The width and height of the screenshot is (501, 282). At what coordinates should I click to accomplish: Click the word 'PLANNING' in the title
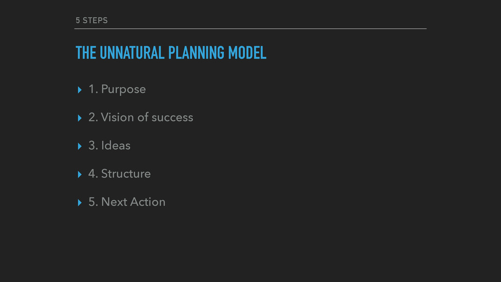coord(196,53)
